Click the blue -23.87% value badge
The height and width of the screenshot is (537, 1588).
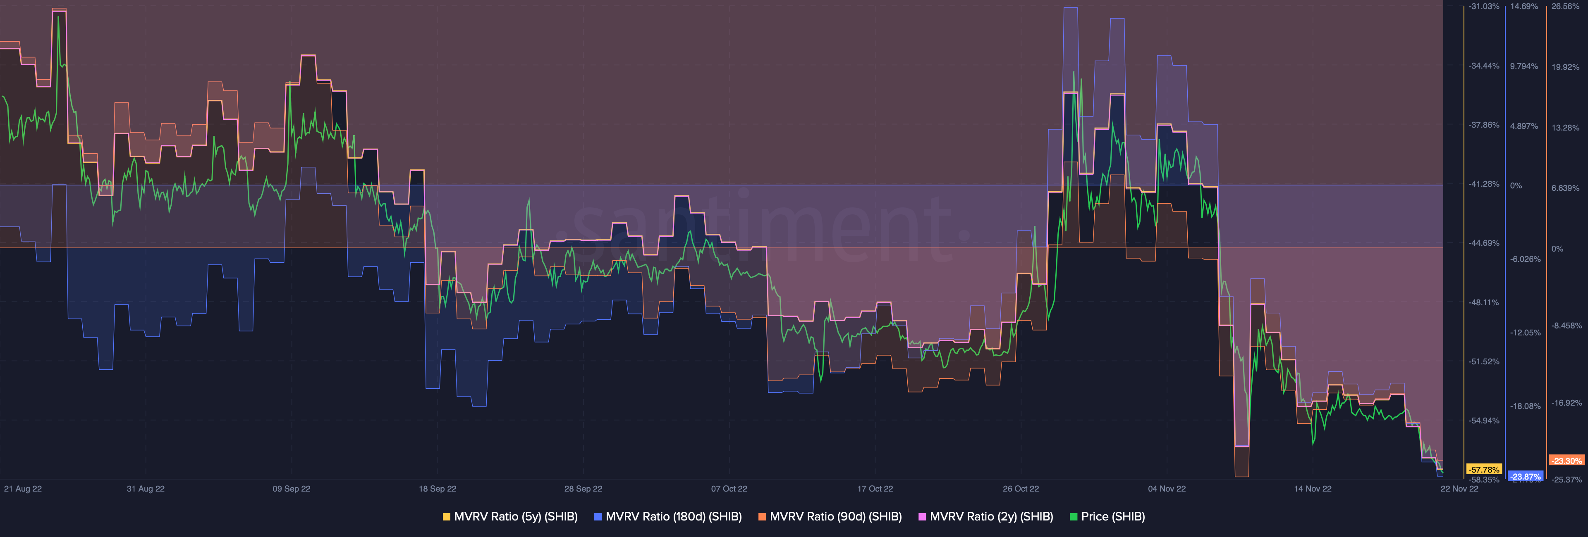pyautogui.click(x=1525, y=477)
